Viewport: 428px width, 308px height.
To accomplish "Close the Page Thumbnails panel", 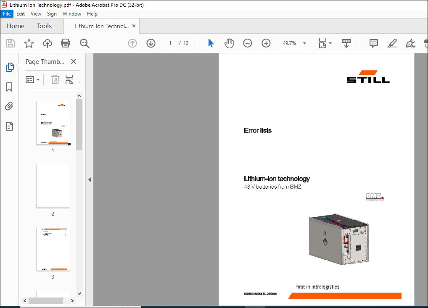I will pos(74,61).
